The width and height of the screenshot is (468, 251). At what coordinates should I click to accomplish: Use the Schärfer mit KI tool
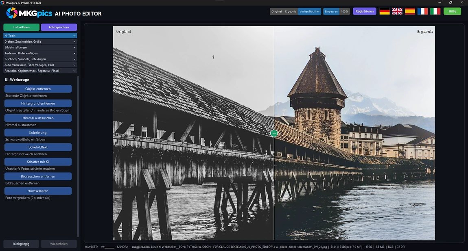38,162
